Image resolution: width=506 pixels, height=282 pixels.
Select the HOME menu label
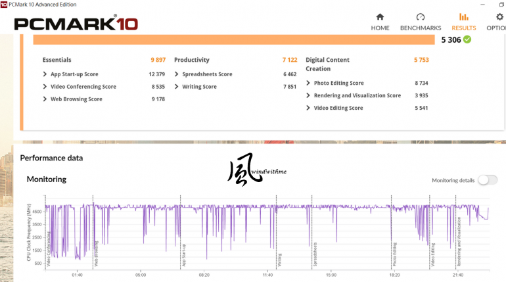tap(380, 28)
